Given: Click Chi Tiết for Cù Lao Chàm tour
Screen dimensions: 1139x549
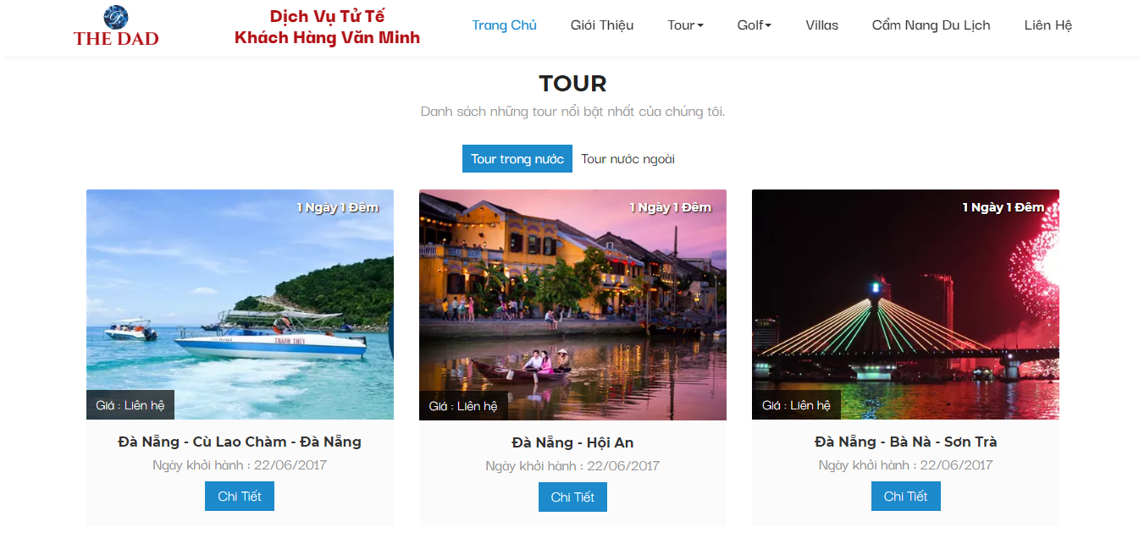Looking at the screenshot, I should [x=240, y=497].
